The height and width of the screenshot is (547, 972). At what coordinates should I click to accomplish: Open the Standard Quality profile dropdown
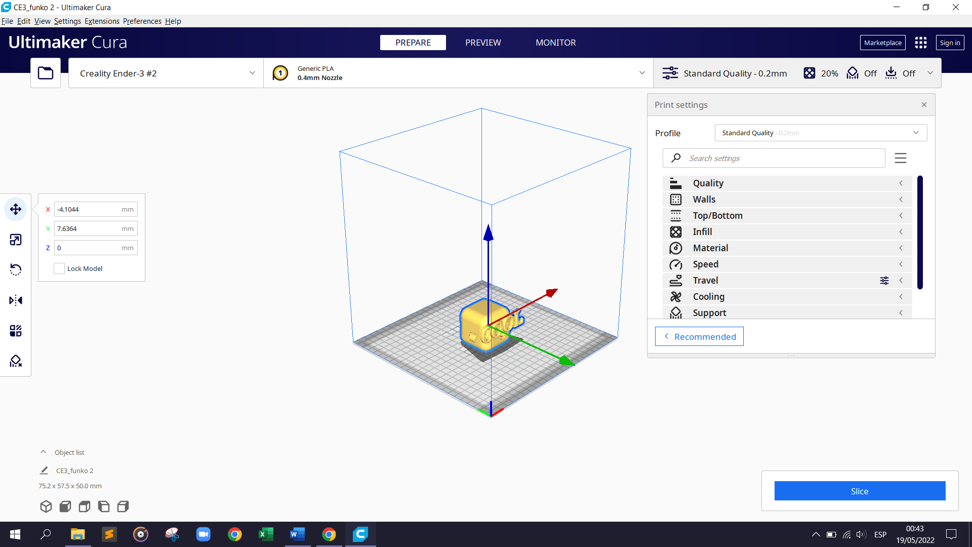821,132
